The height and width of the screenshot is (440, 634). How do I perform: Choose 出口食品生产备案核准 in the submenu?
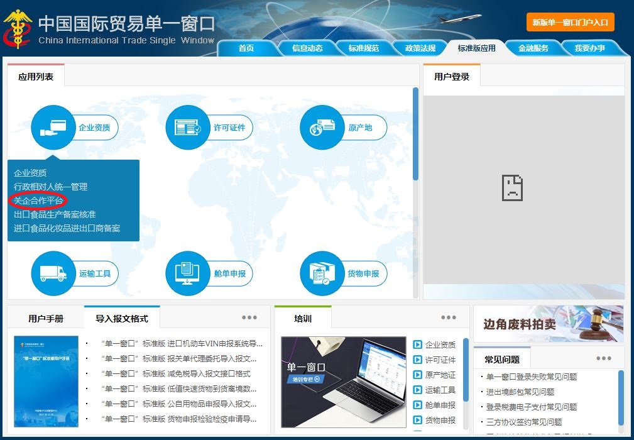55,214
